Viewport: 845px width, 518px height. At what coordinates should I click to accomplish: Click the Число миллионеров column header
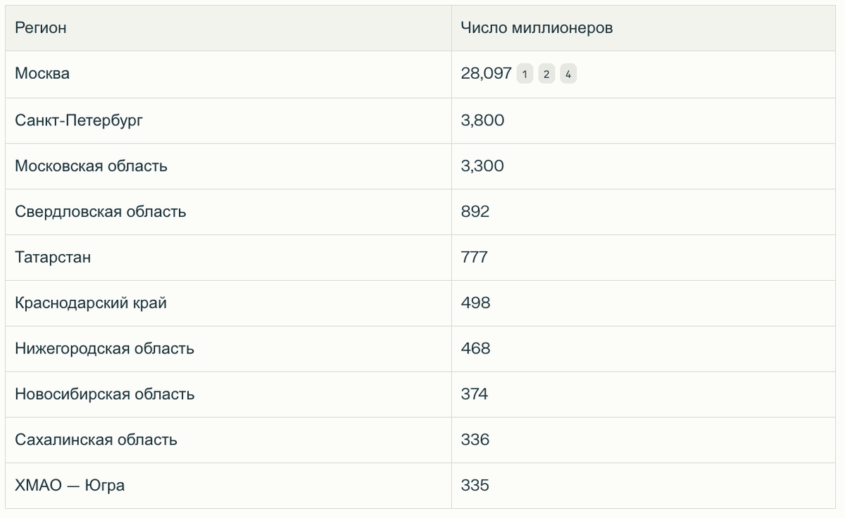pos(537,28)
